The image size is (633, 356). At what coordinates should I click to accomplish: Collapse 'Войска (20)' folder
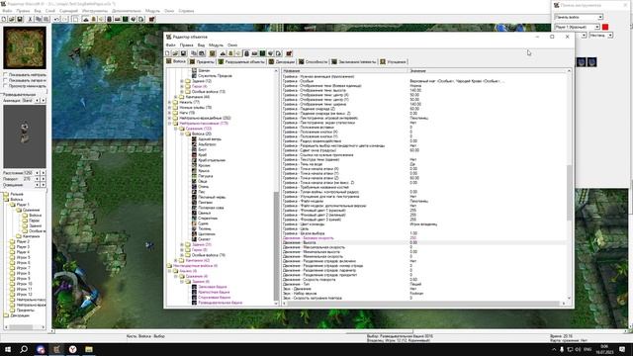click(x=182, y=133)
